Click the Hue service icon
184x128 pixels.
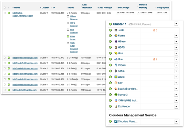click(x=116, y=59)
